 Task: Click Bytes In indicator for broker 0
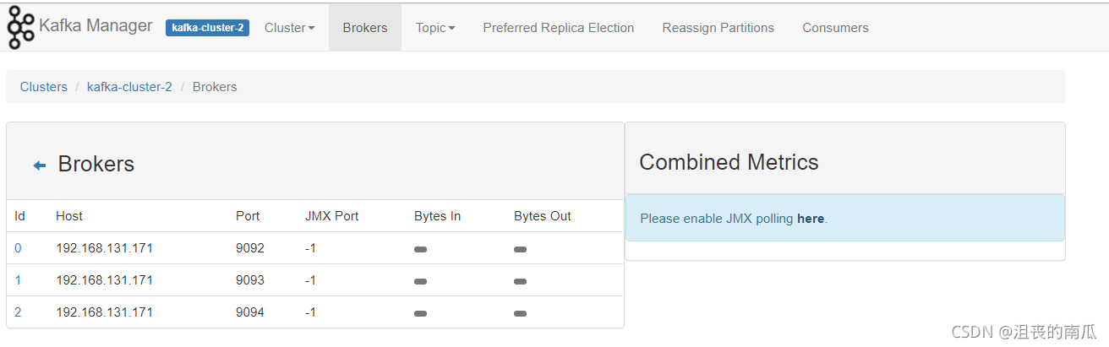click(420, 249)
